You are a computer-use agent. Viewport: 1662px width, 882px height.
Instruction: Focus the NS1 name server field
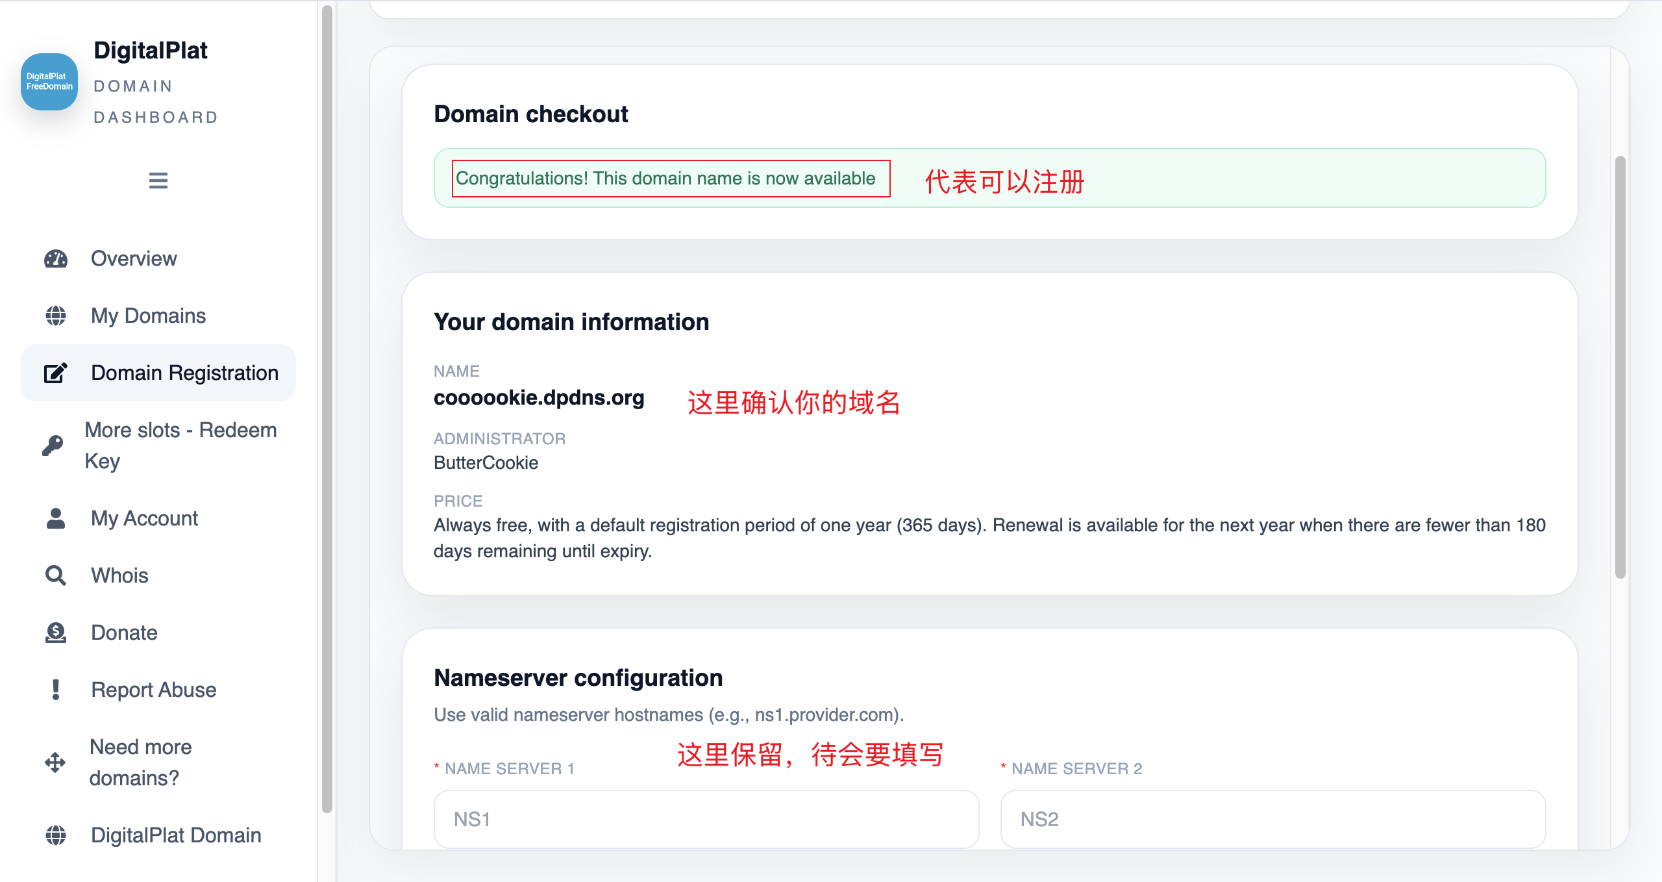(706, 820)
